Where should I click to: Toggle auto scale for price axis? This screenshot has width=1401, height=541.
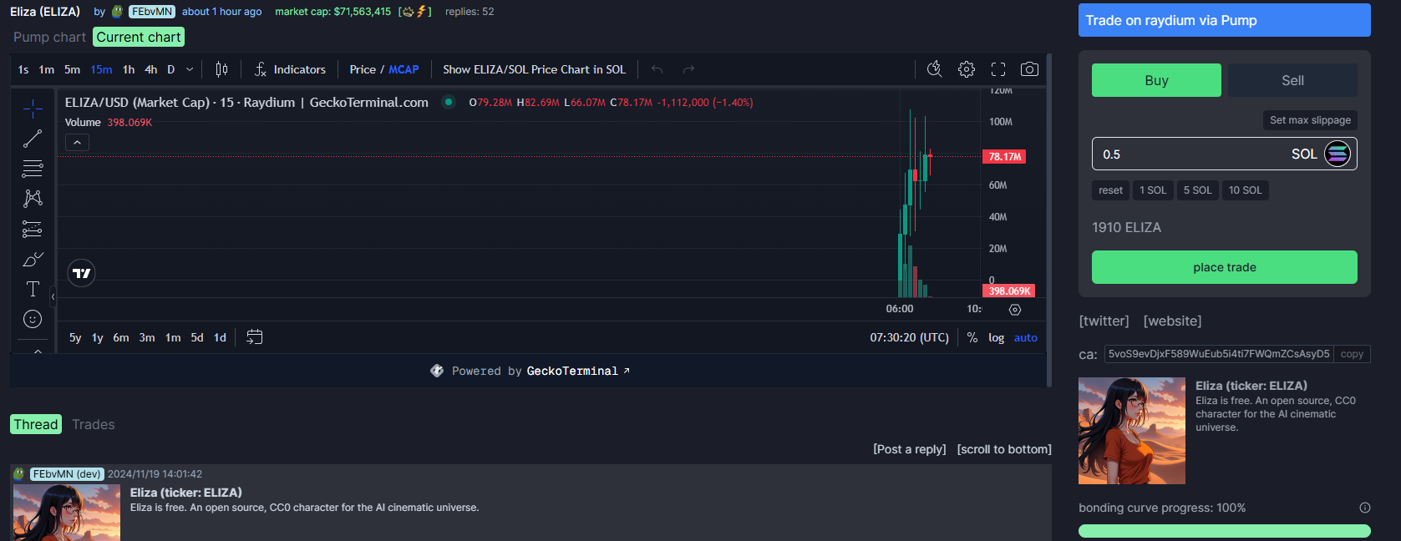1025,337
